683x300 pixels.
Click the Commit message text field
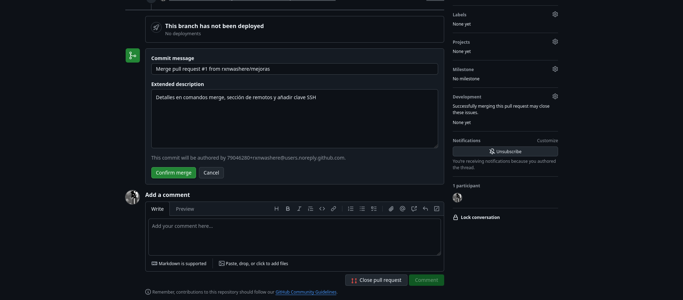click(294, 69)
